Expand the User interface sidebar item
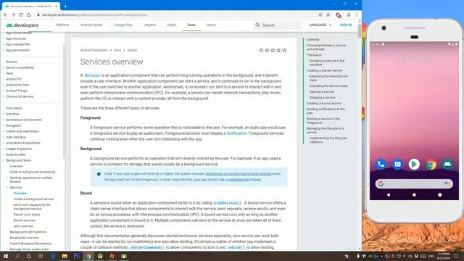The width and height of the screenshot is (464, 261). [4, 137]
